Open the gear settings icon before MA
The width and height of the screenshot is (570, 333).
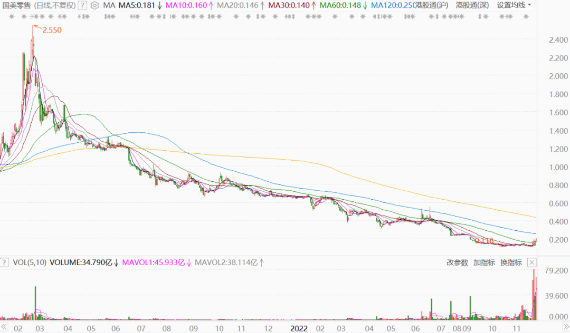click(94, 5)
